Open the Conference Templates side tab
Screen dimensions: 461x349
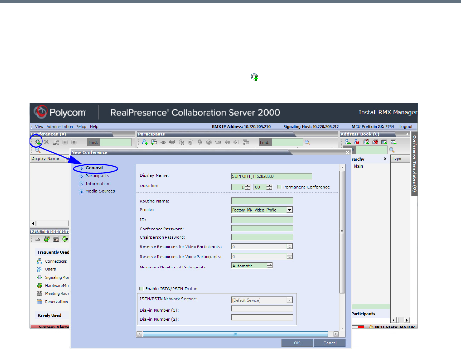[x=414, y=164]
